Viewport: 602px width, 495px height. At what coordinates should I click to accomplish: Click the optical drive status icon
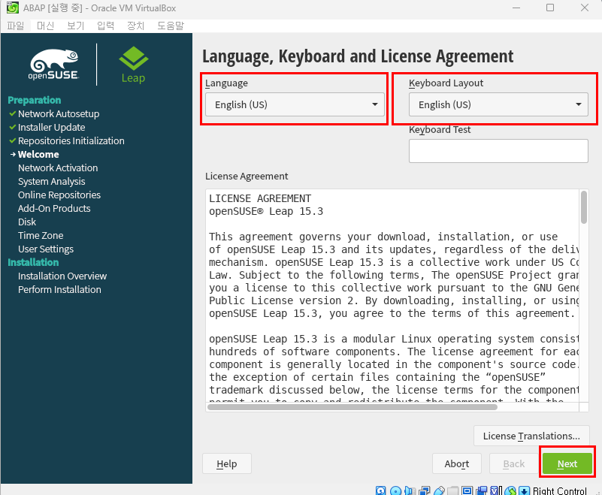(x=395, y=490)
